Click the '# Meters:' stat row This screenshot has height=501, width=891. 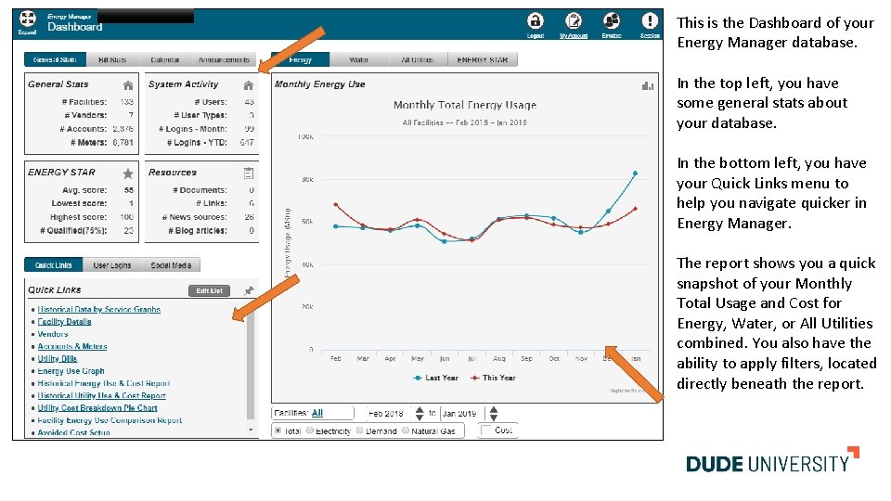[x=82, y=143]
